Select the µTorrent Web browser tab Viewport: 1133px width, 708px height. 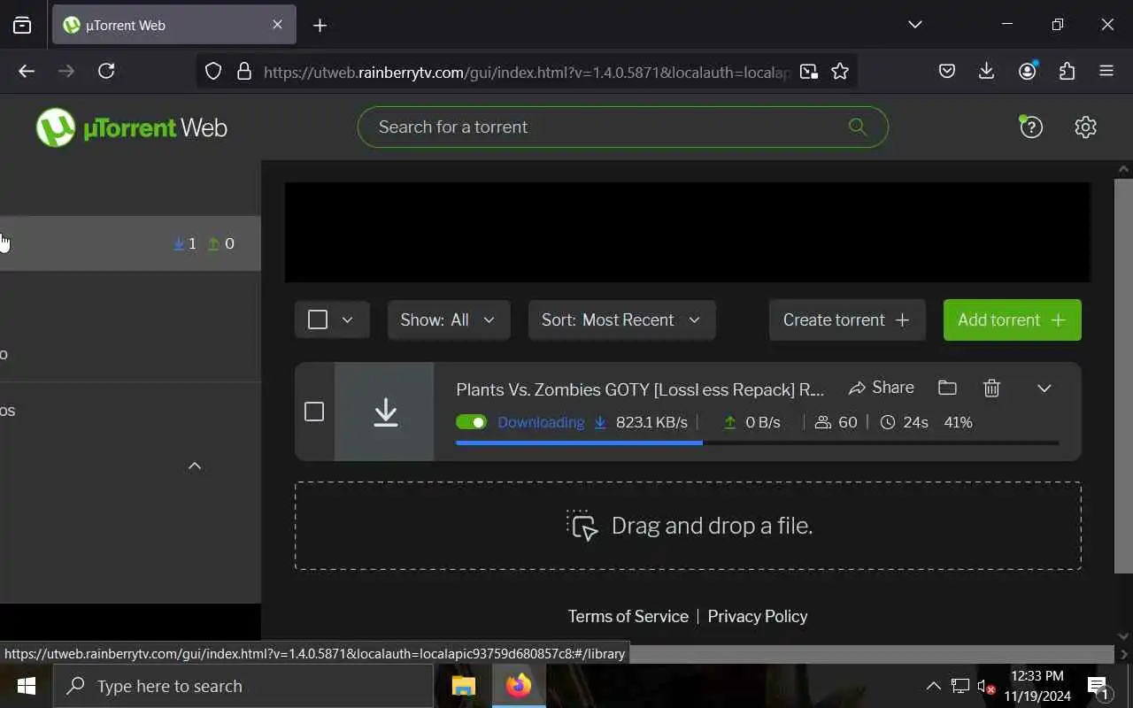pyautogui.click(x=174, y=25)
